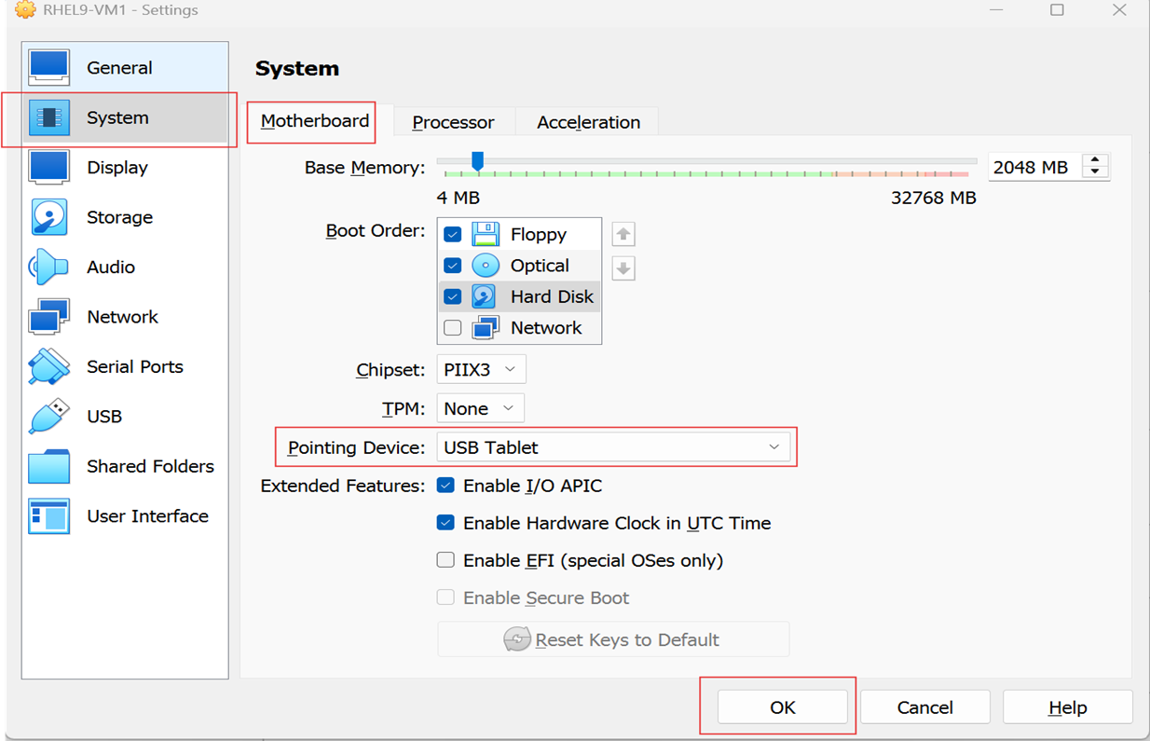Select User Interface label in sidebar
This screenshot has height=741, width=1150.
(x=147, y=516)
